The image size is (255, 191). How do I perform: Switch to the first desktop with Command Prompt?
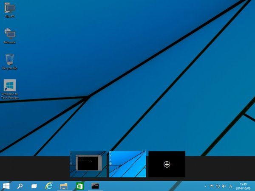88,164
